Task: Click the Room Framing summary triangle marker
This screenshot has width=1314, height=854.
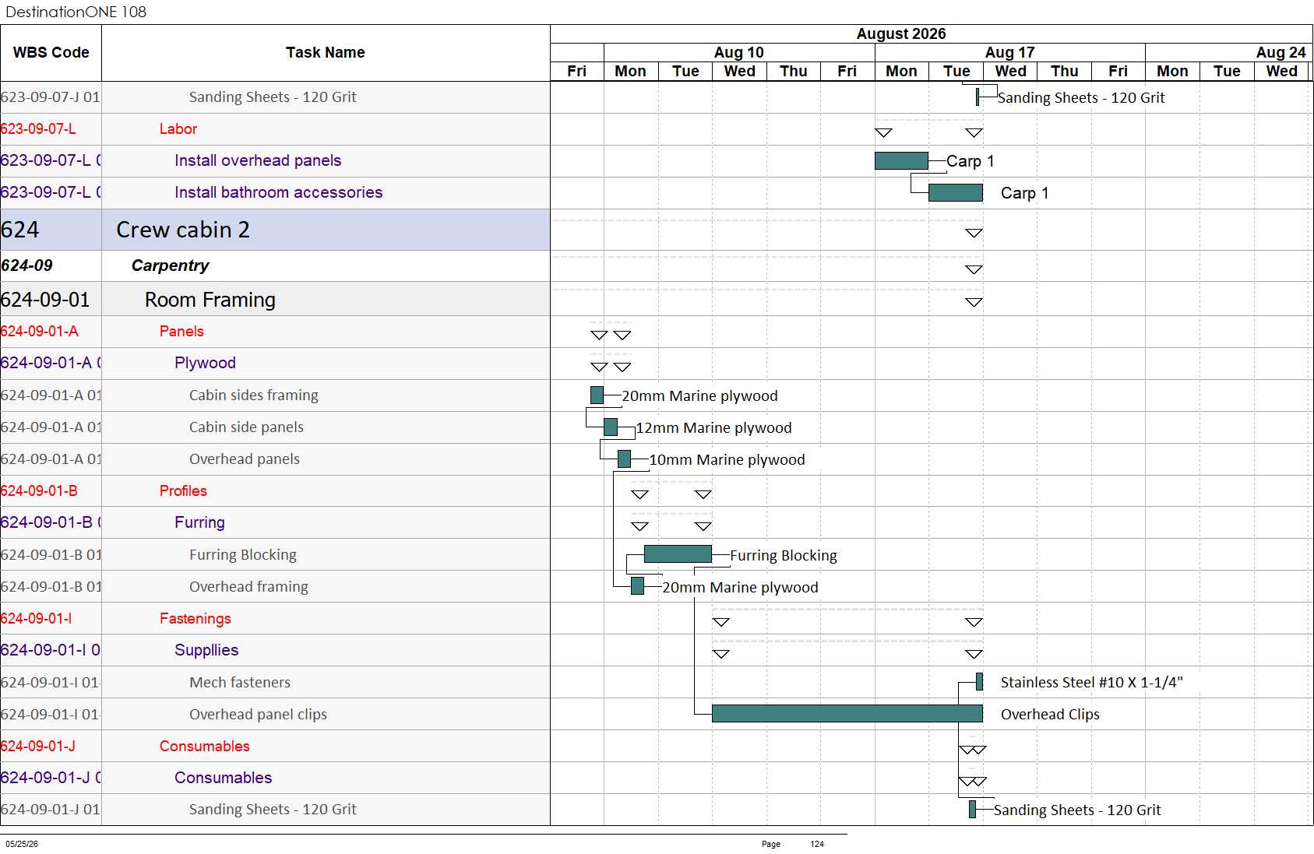Action: coord(974,302)
